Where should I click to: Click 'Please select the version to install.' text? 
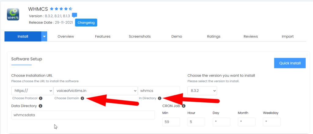[213, 81]
